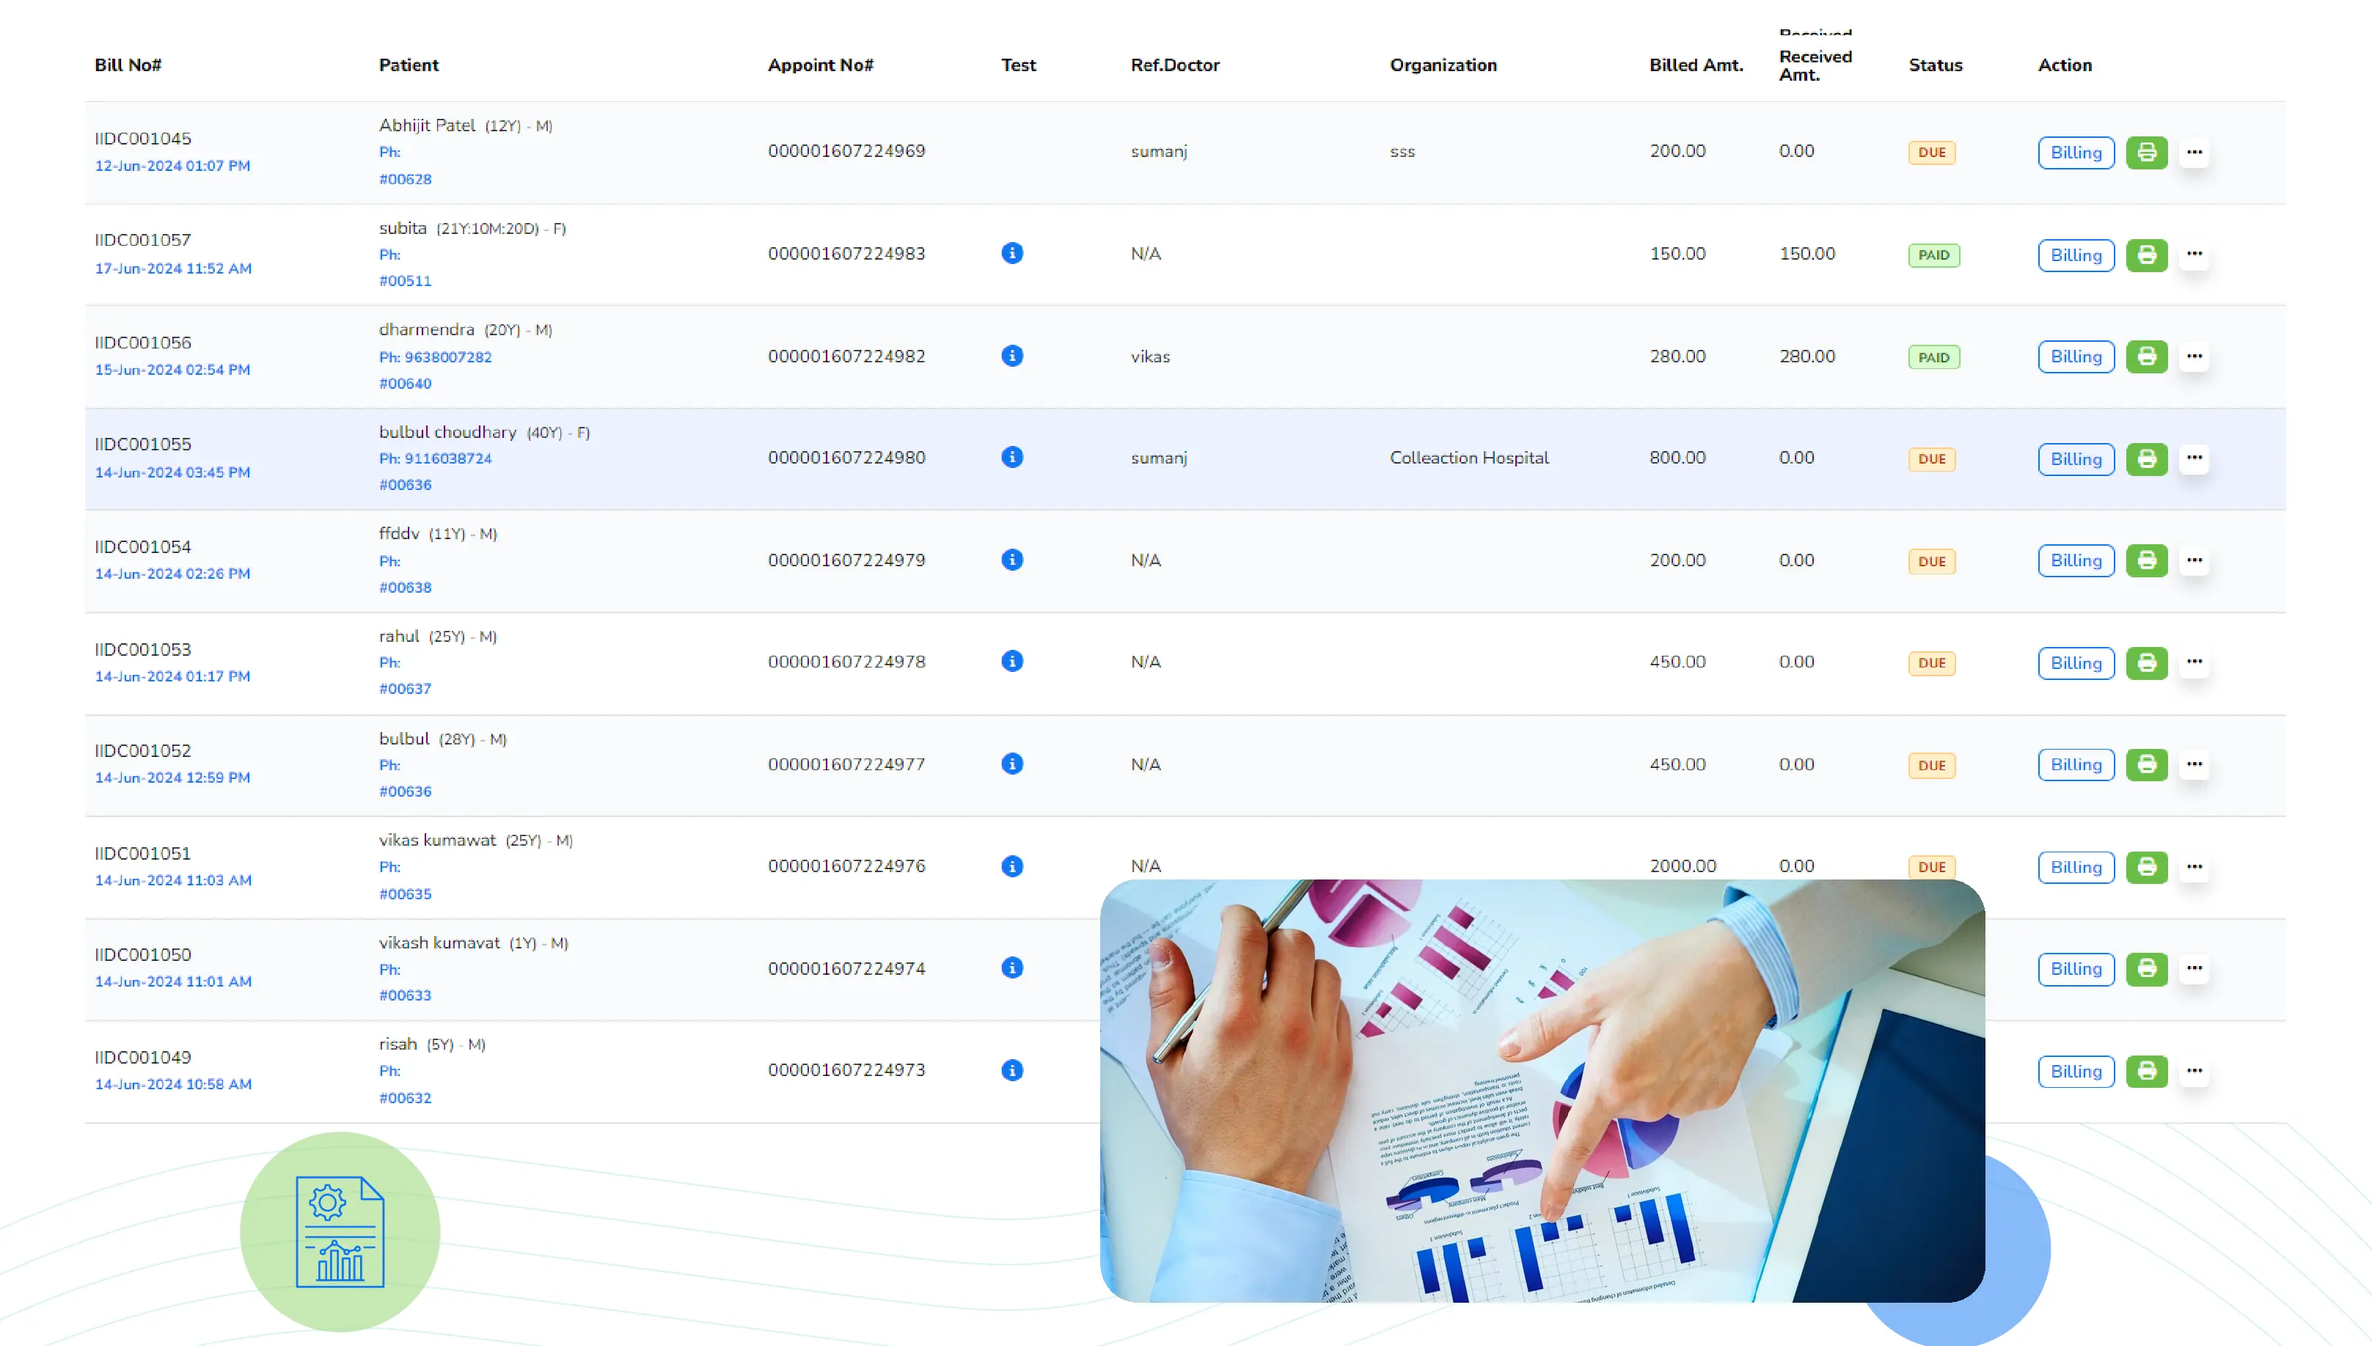The width and height of the screenshot is (2372, 1346).
Task: Open more actions for bill IIDC001049
Action: tap(2195, 1072)
